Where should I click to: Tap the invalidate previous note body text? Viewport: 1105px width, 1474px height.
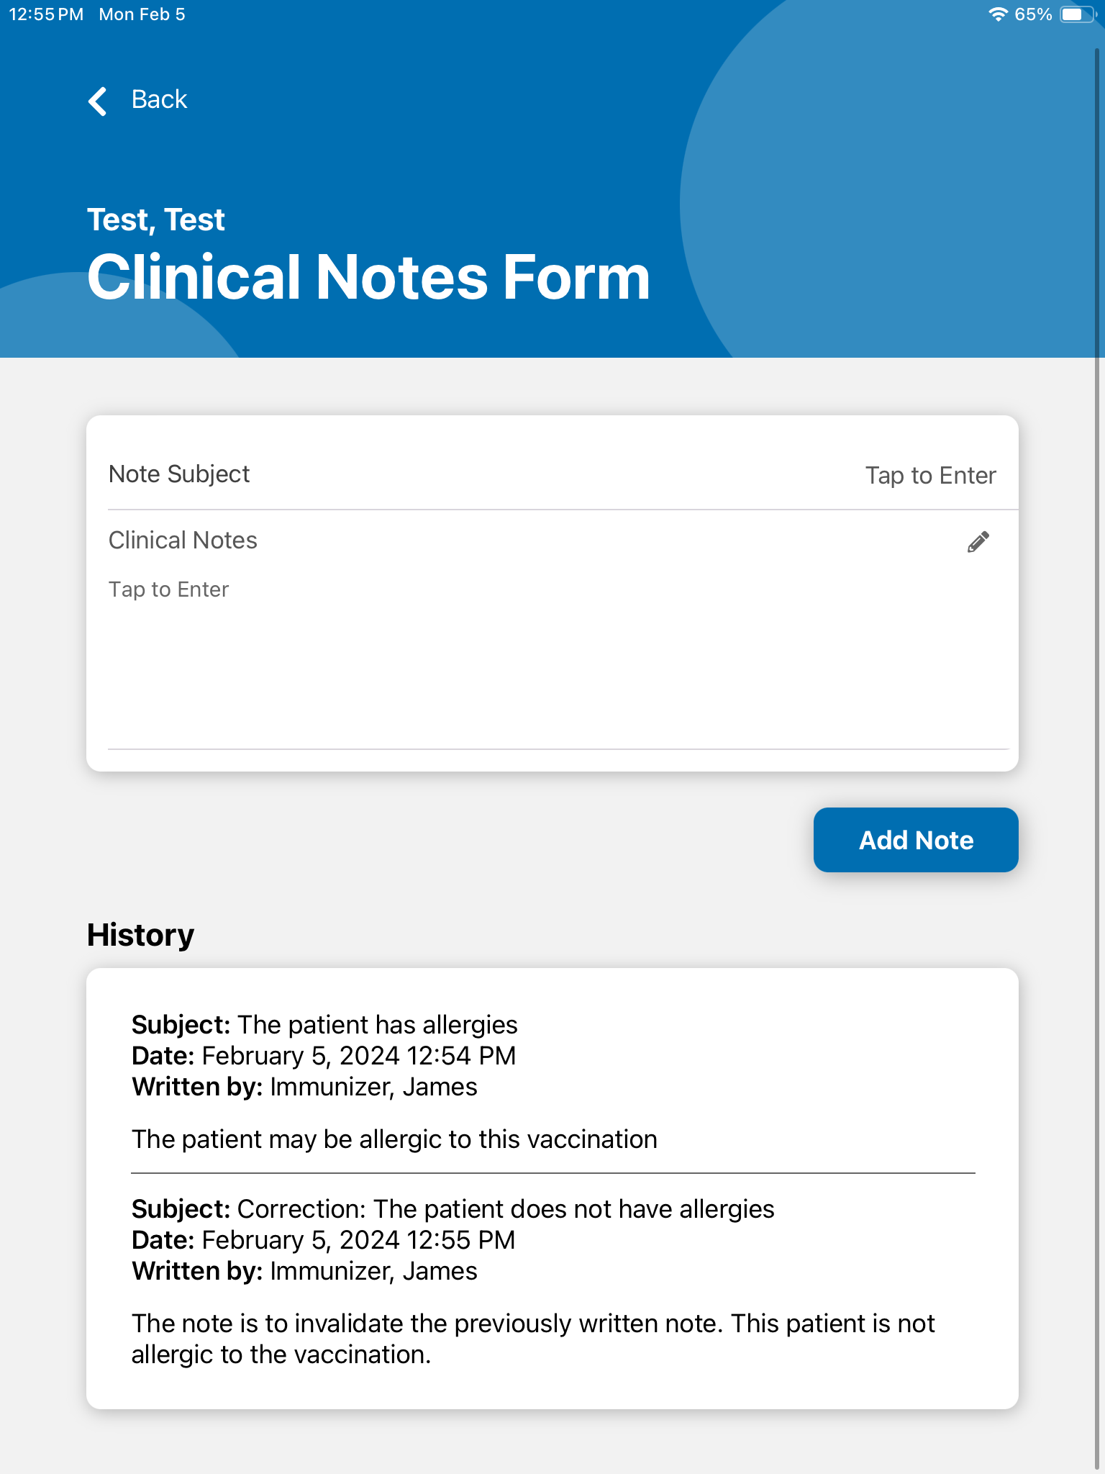pos(532,1339)
